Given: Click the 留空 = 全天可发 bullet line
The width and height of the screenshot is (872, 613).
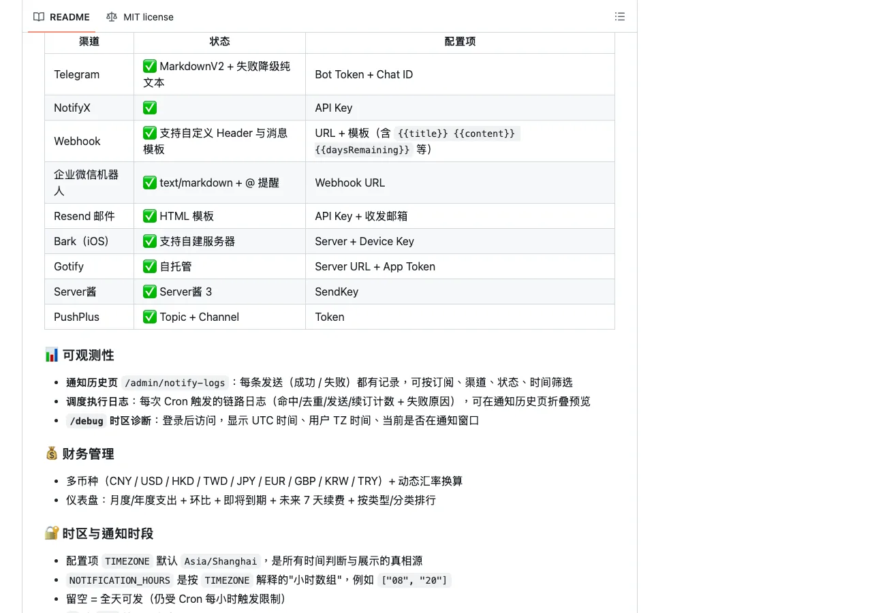Looking at the screenshot, I should 176,599.
